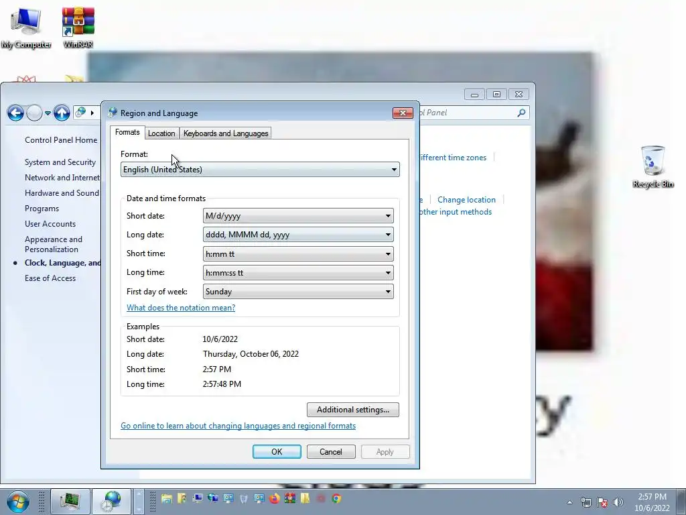Select Clock, Language, and Region category
The height and width of the screenshot is (515, 686).
point(62,263)
